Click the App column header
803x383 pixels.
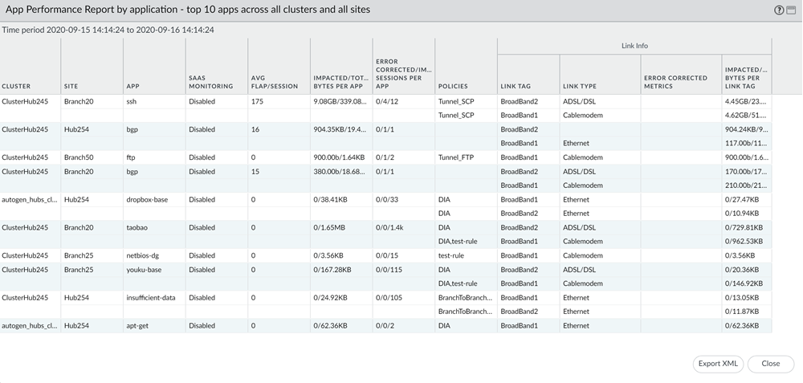[132, 86]
